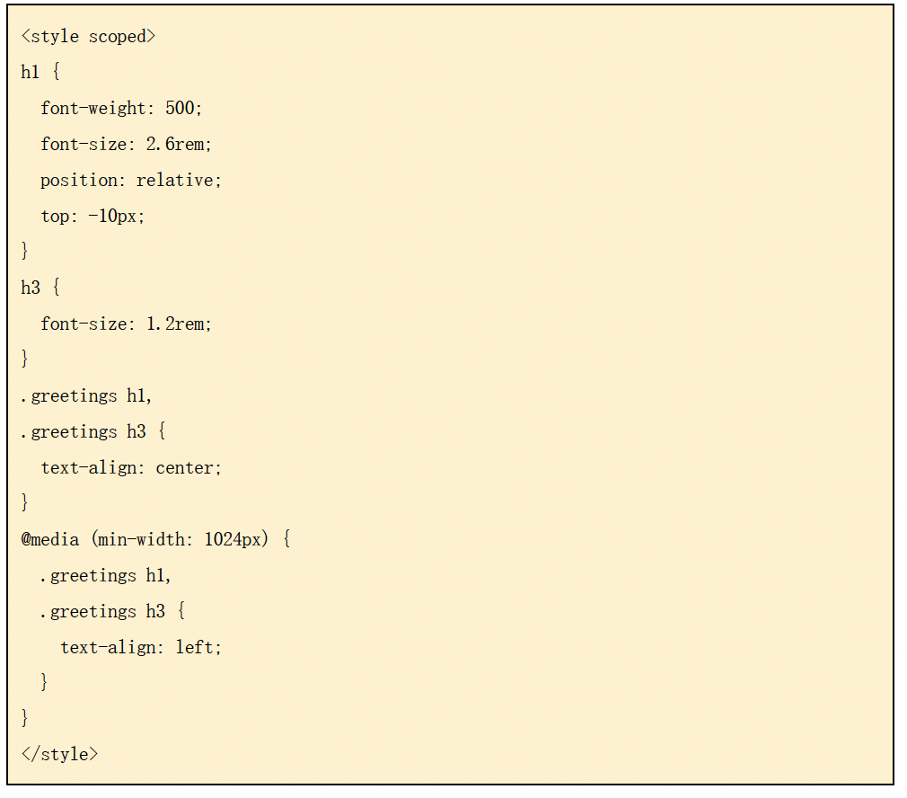
Task: Click the 1.2rem font-size value
Action: (x=178, y=324)
